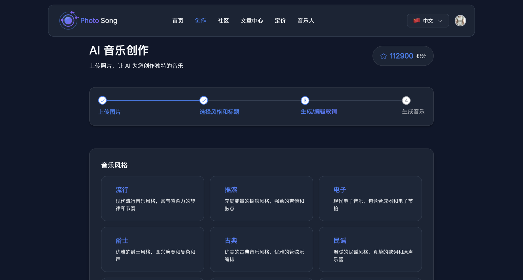The width and height of the screenshot is (523, 280).
Task: Open the 音乐人 page link
Action: tap(306, 21)
